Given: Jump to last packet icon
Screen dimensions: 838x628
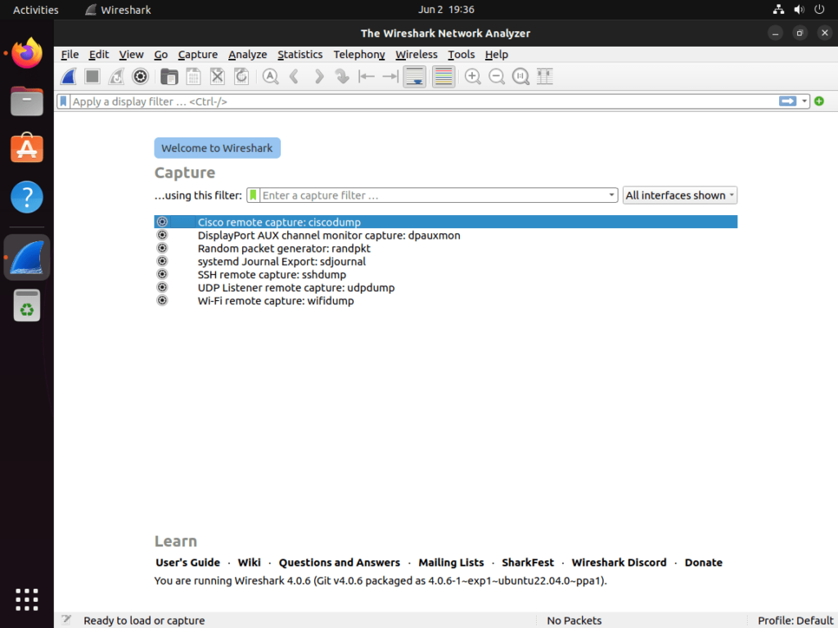Looking at the screenshot, I should tap(390, 76).
